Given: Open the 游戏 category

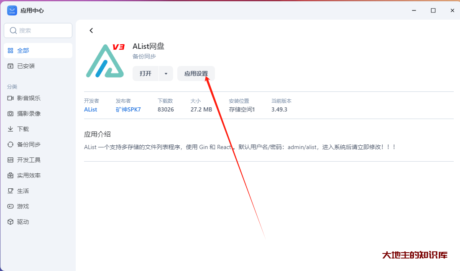Looking at the screenshot, I should (38, 206).
